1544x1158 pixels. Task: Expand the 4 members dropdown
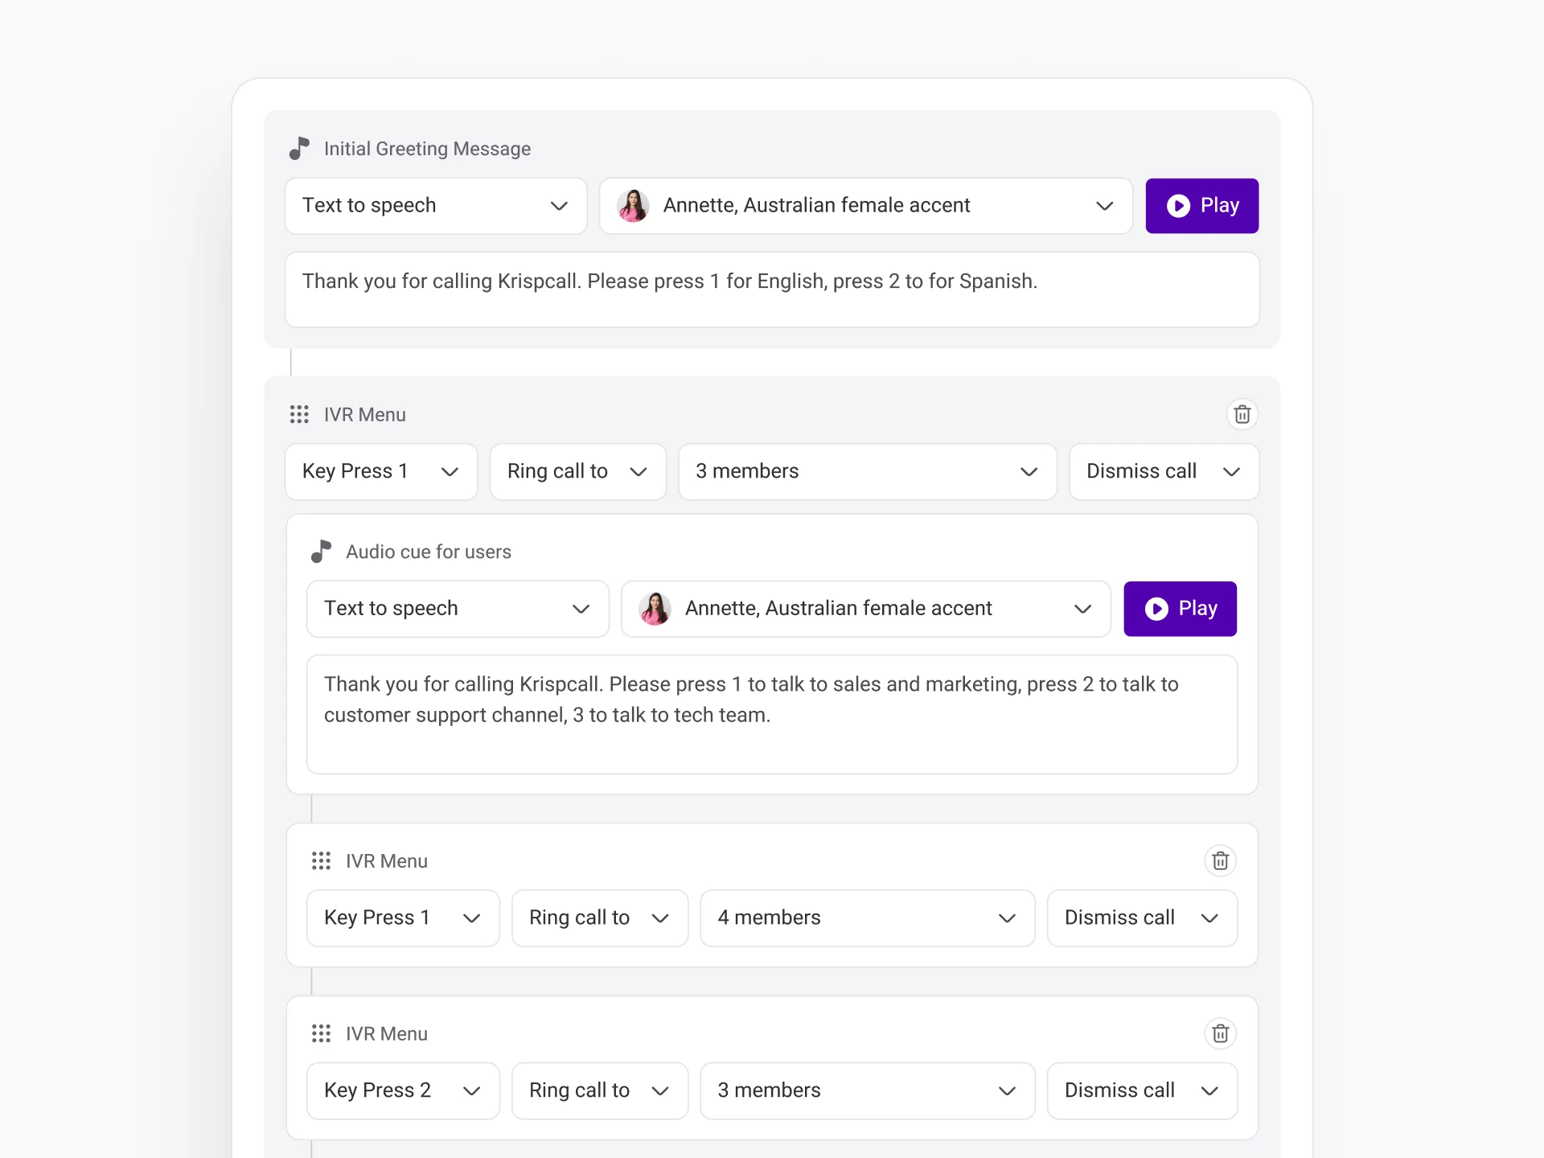pyautogui.click(x=867, y=918)
